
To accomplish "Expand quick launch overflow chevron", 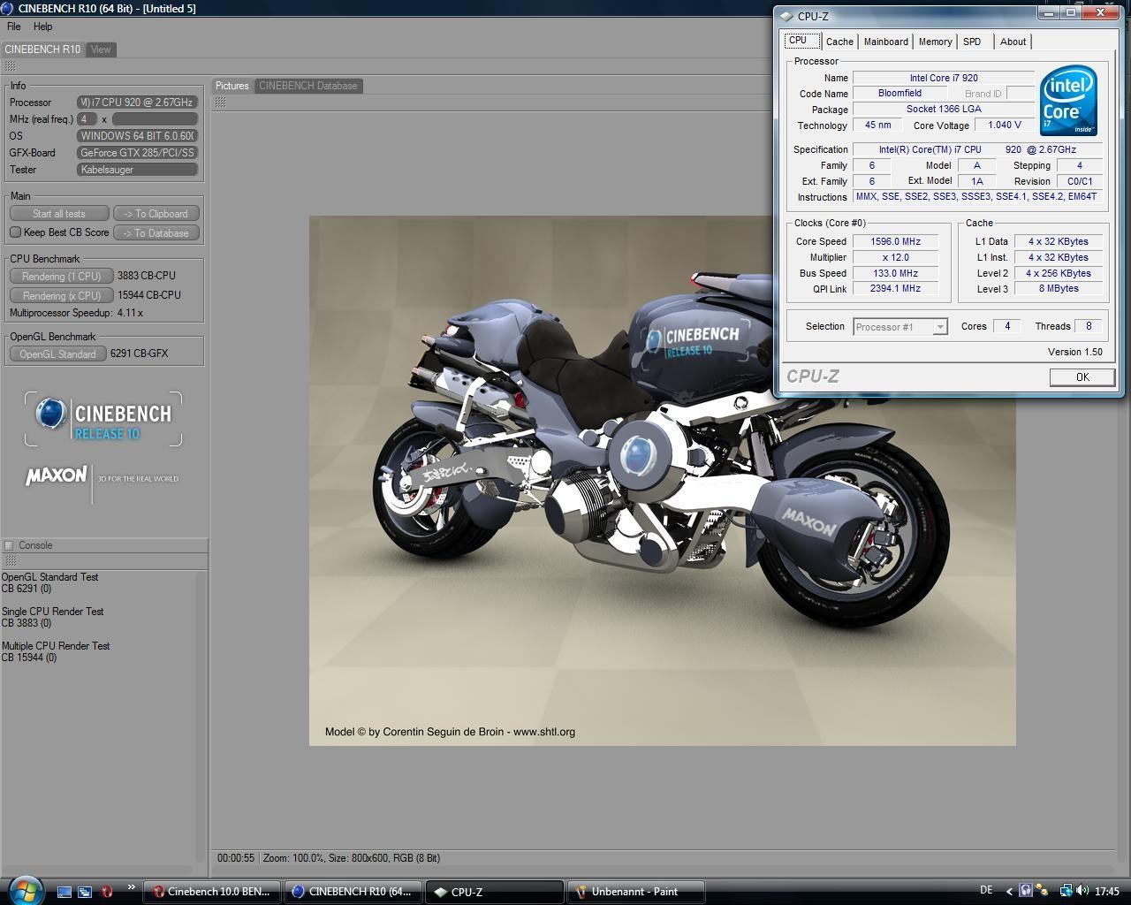I will (132, 888).
